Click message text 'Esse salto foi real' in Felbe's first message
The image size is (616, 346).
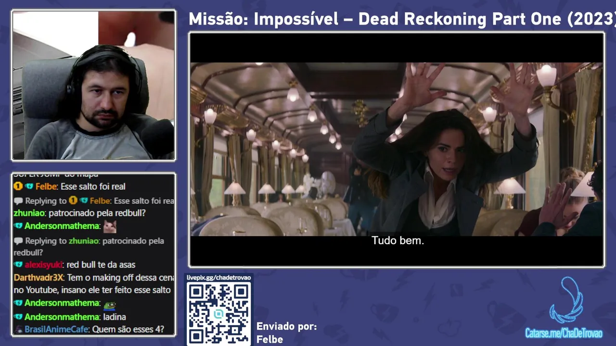[x=93, y=186]
